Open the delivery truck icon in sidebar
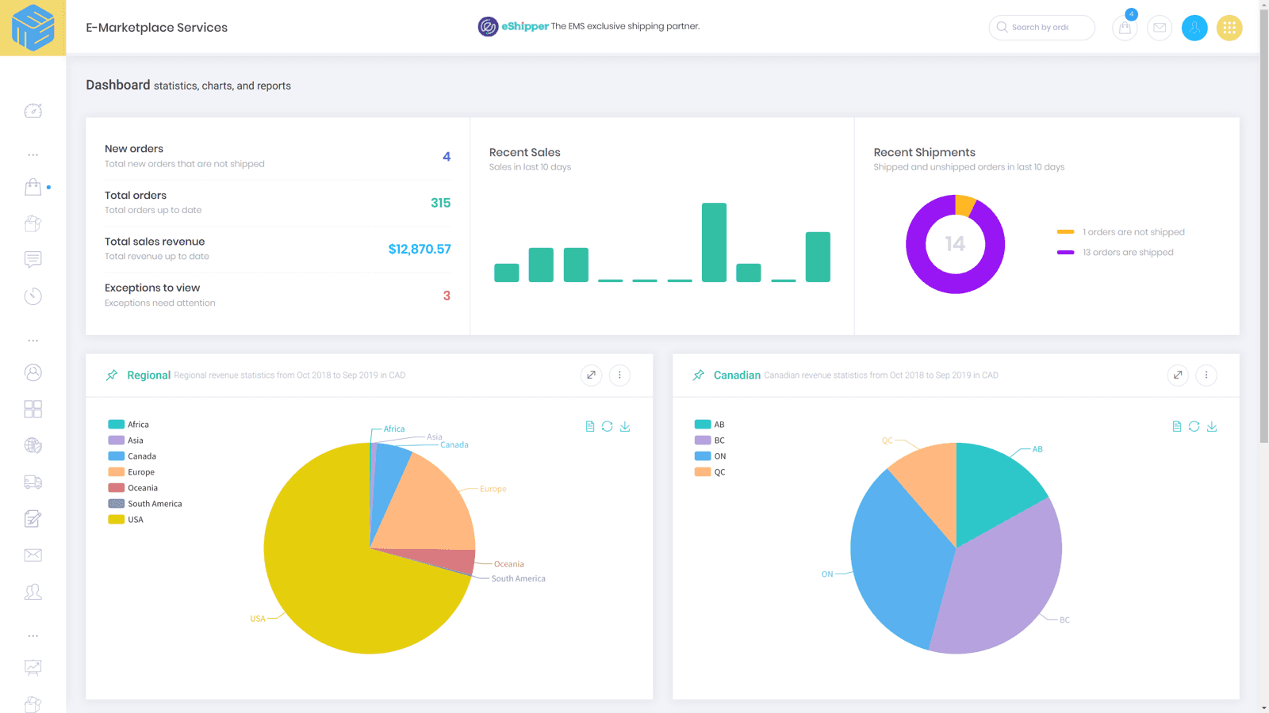 click(33, 482)
